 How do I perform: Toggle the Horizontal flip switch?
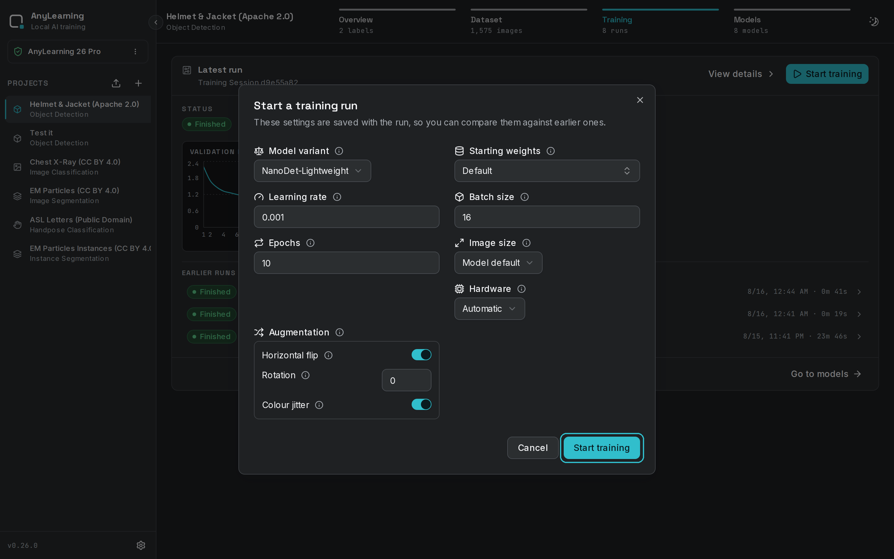[x=422, y=355]
